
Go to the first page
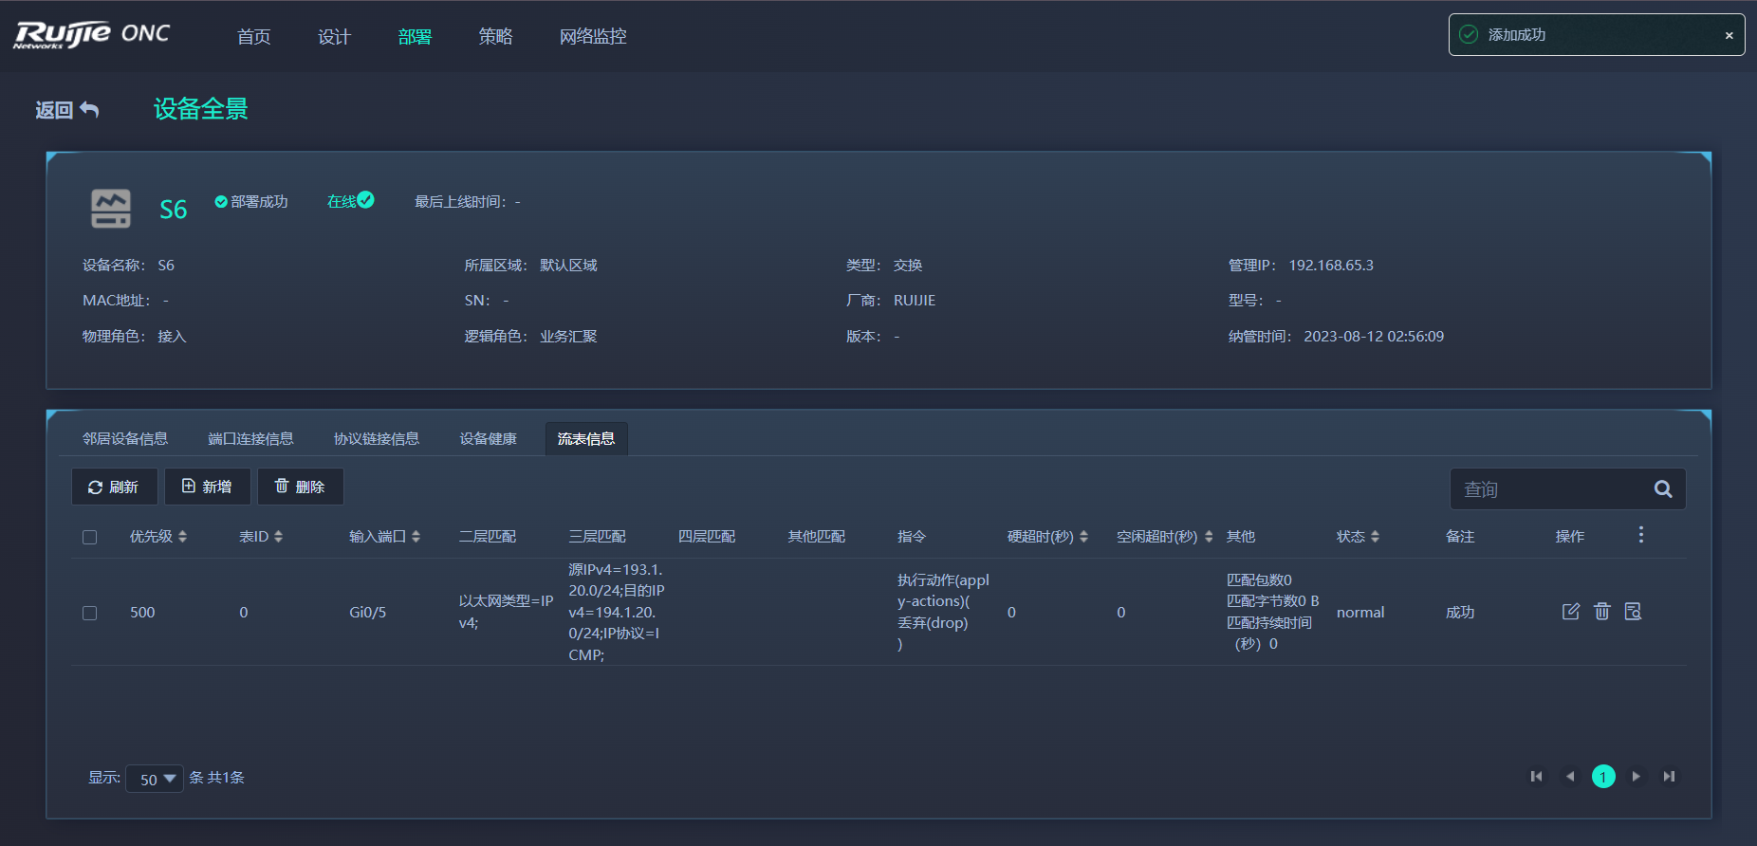click(1536, 777)
